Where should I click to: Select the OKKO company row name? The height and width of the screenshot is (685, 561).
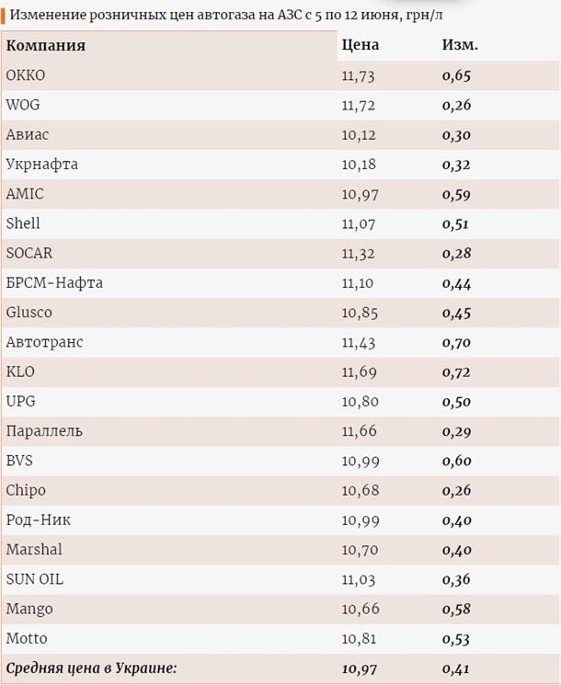(x=26, y=76)
